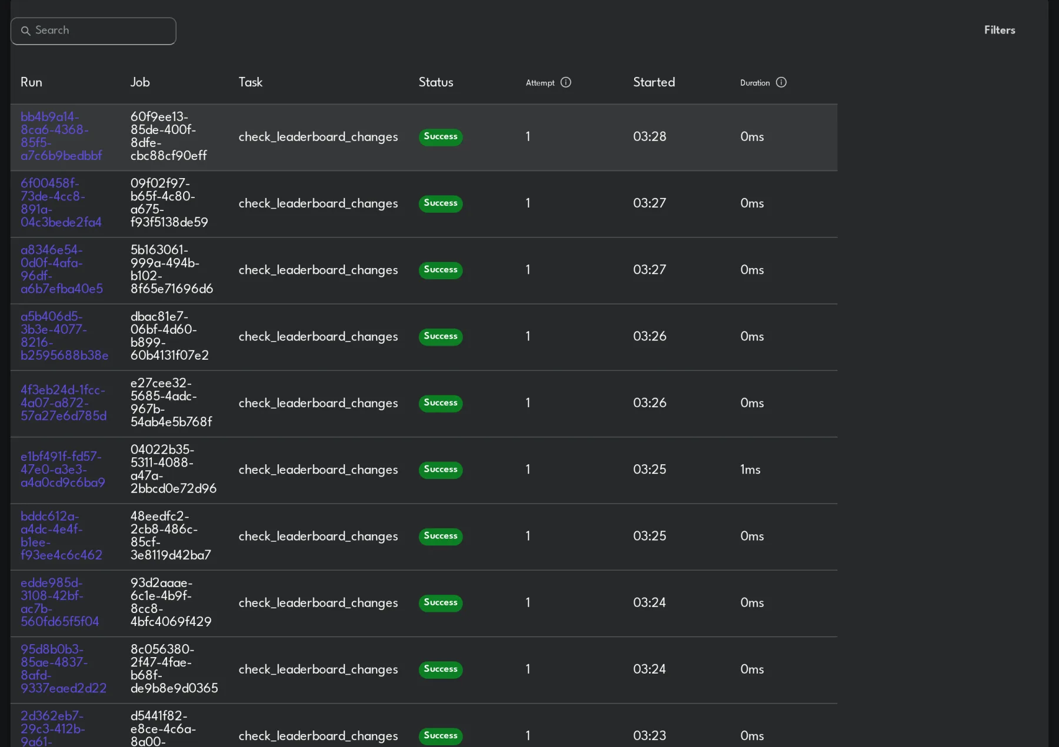The height and width of the screenshot is (747, 1059).
Task: Click check_leaderboard_changes task in 95d8b0b3 row
Action: point(318,669)
